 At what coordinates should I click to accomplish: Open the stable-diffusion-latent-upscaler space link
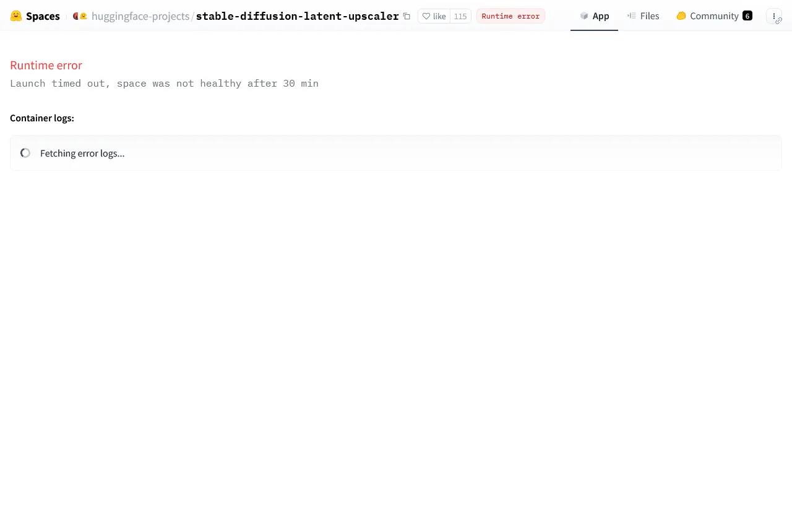tap(297, 16)
